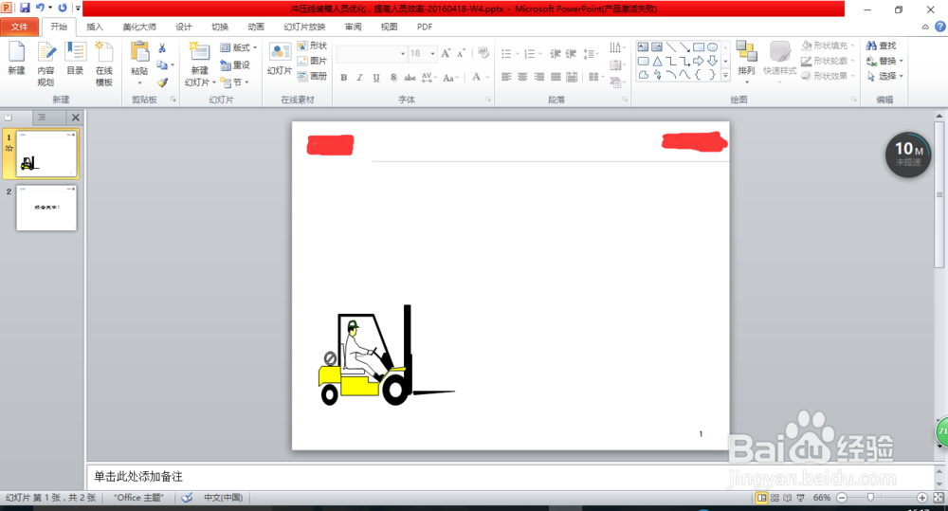Click the 查找 find binoculars button

coord(881,46)
